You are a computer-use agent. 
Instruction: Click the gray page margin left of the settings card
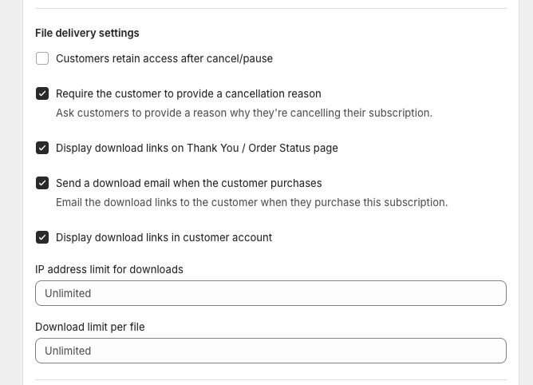point(11,192)
